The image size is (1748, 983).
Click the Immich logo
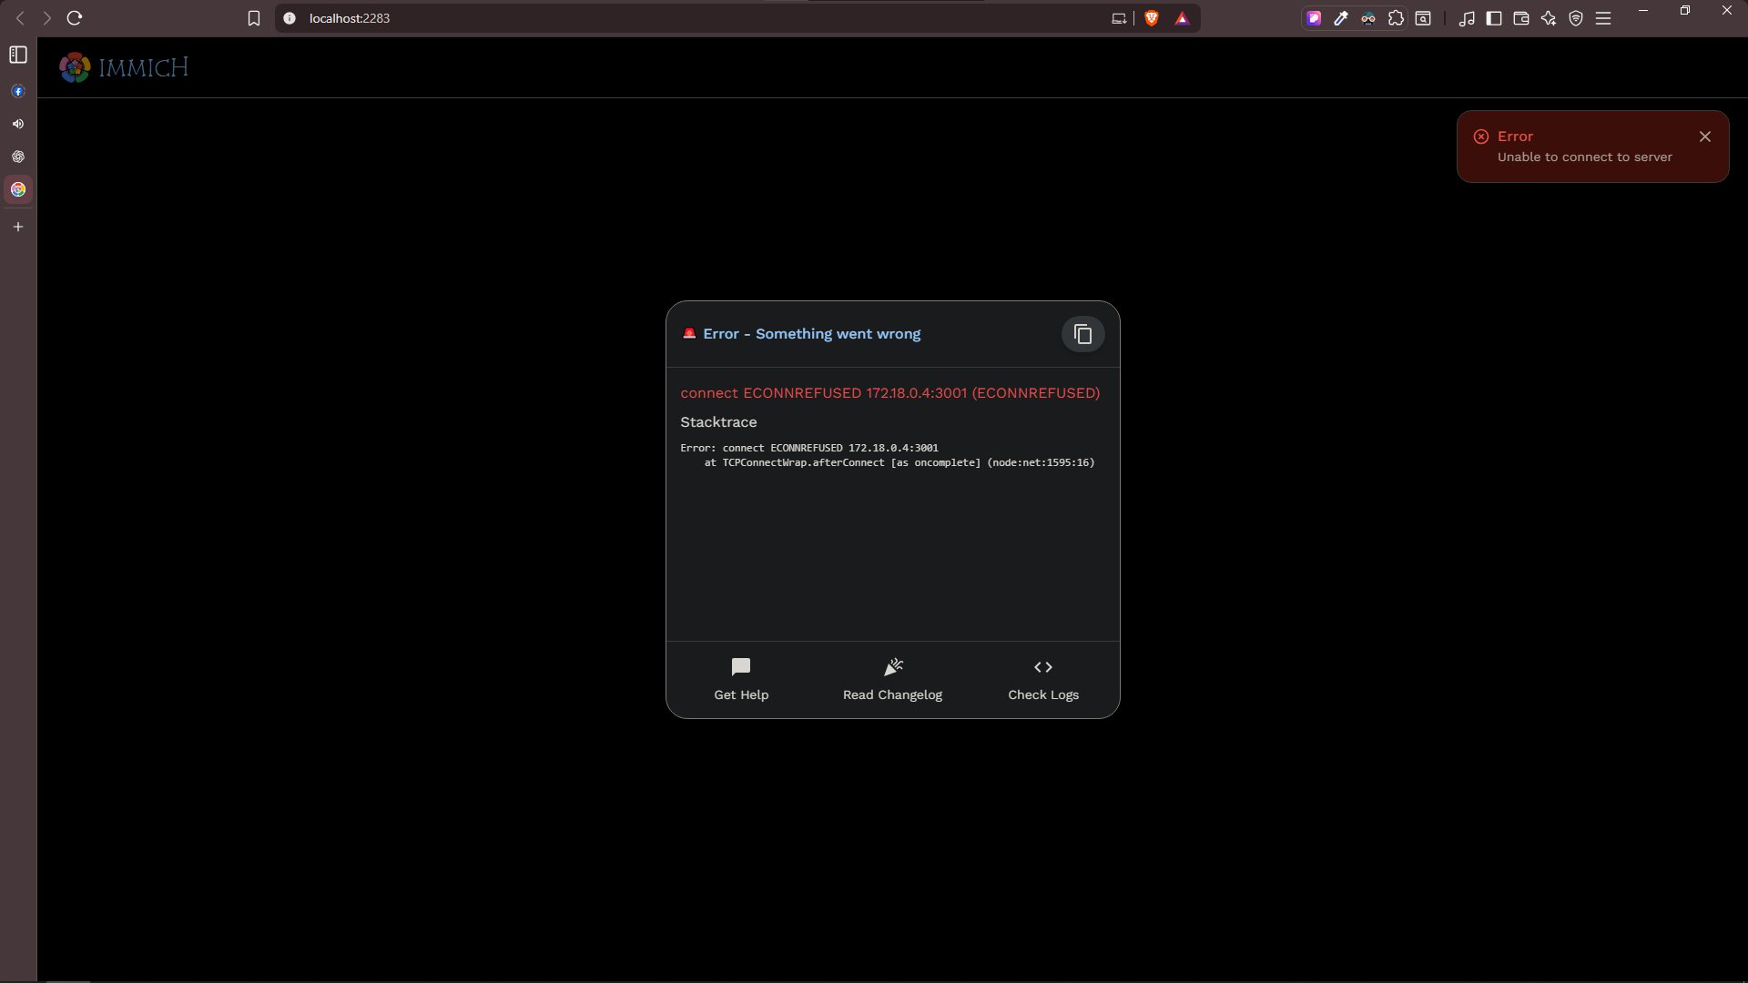coord(124,67)
